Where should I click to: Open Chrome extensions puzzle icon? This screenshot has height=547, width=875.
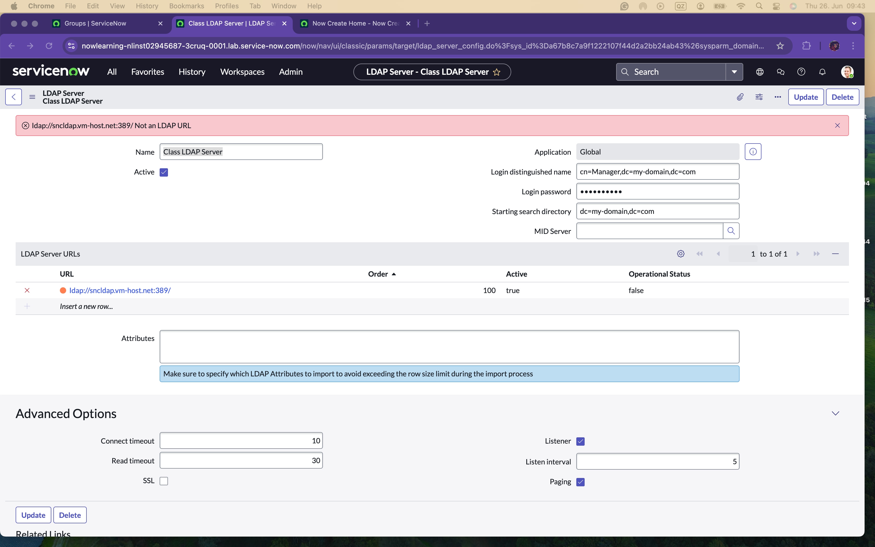806,46
